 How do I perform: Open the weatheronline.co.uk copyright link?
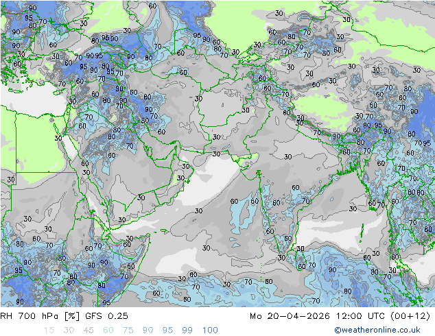pyautogui.click(x=377, y=330)
